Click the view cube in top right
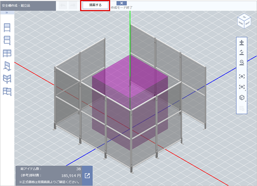The height and width of the screenshot is (186, 257). pos(244,21)
